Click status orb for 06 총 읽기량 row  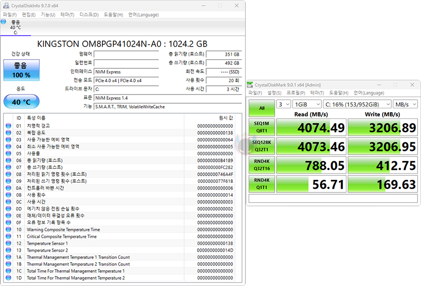(x=8, y=160)
